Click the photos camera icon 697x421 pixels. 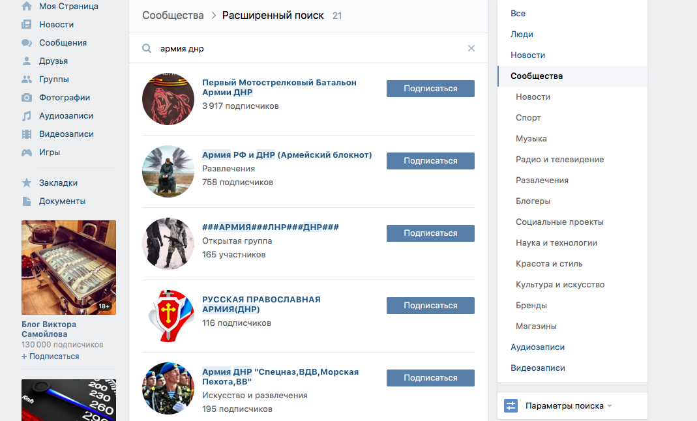pos(27,97)
